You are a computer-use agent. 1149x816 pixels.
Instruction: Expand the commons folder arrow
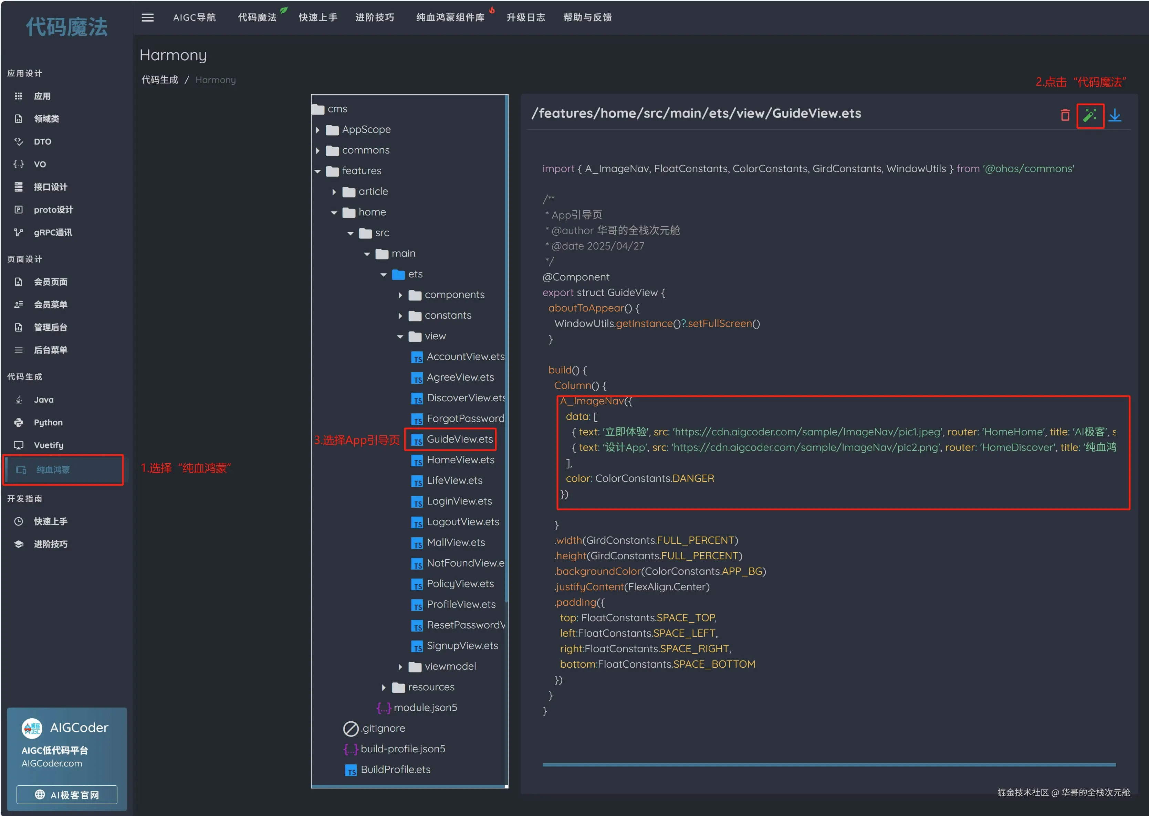pos(318,150)
